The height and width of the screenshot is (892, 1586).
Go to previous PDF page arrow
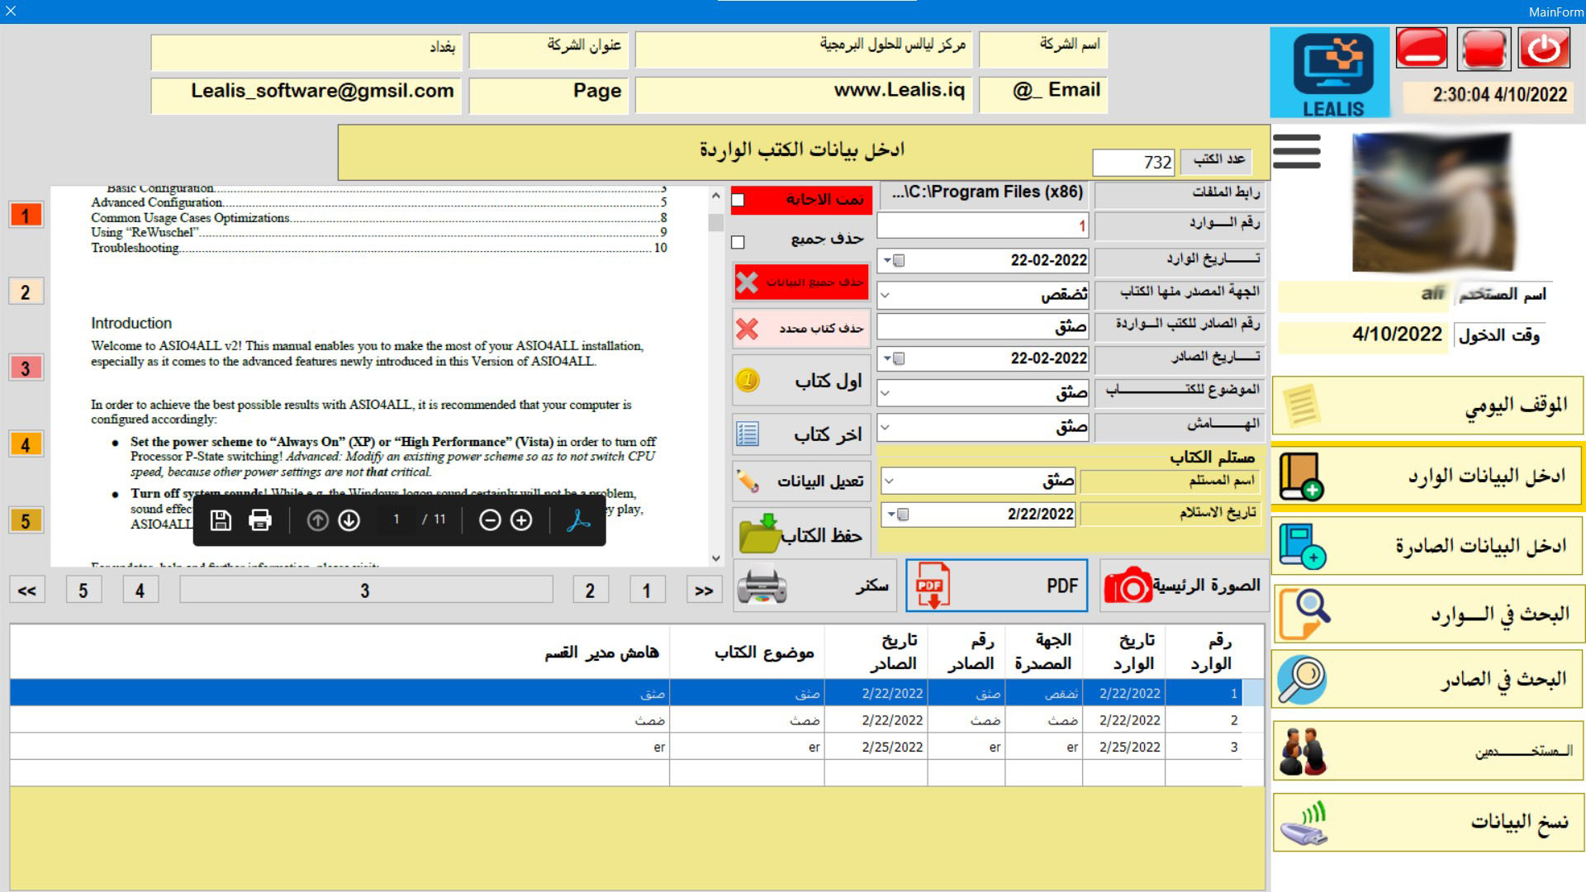(x=317, y=520)
